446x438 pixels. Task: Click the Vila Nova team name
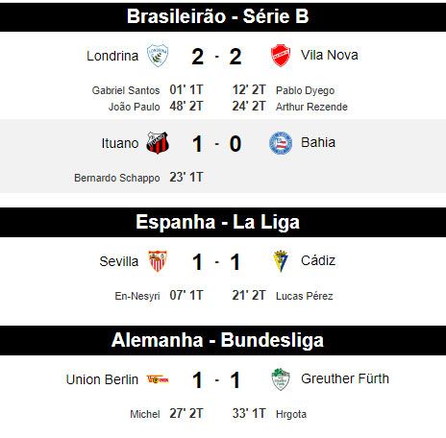[330, 55]
